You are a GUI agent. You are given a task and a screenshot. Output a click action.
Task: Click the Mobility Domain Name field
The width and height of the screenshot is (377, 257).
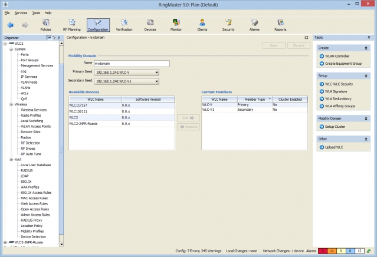tap(132, 64)
